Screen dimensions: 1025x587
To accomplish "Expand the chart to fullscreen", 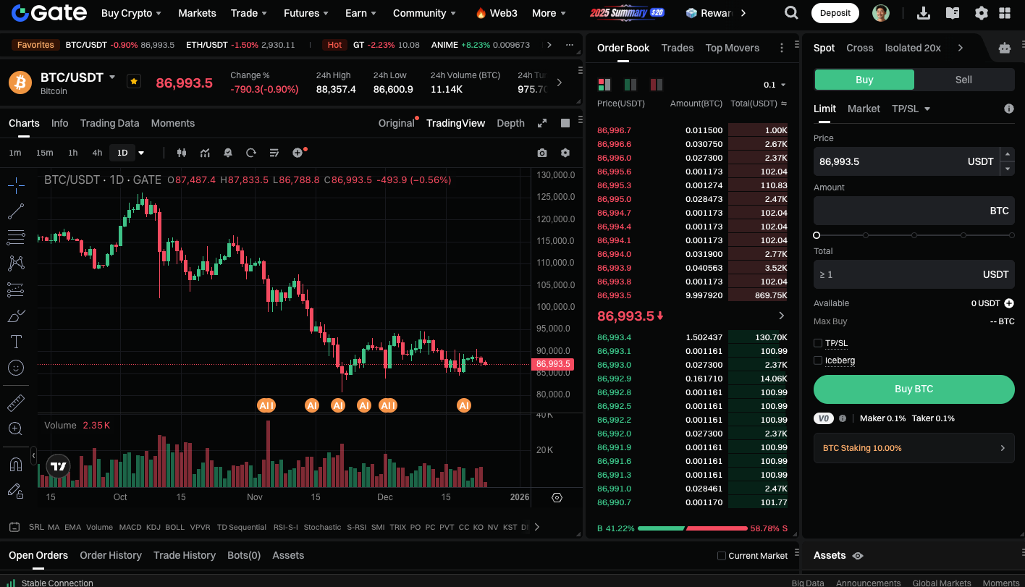I will (x=542, y=123).
